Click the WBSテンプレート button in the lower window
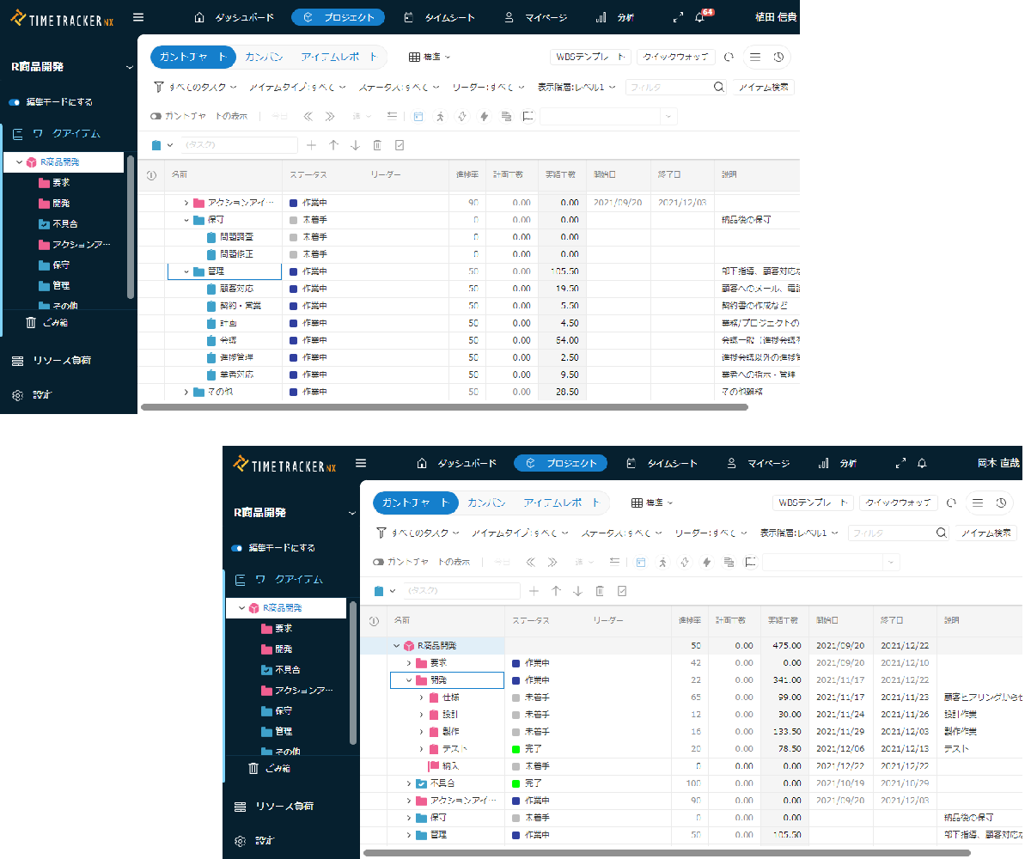 point(813,503)
